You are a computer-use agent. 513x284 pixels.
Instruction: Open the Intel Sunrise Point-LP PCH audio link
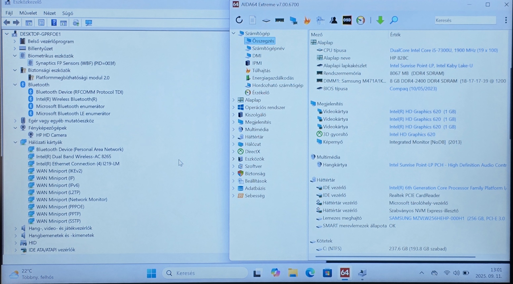tap(448, 165)
